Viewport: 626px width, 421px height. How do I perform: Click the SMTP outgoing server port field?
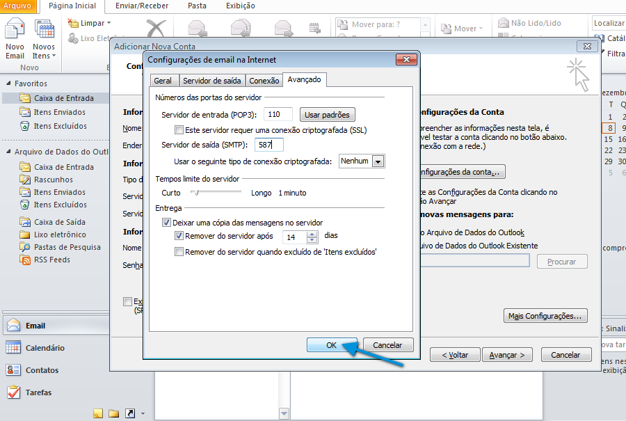(269, 145)
